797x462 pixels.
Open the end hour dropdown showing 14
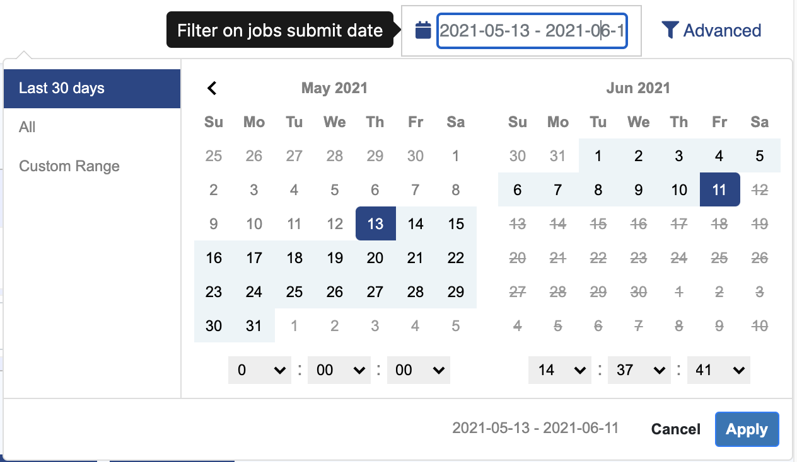tap(559, 370)
